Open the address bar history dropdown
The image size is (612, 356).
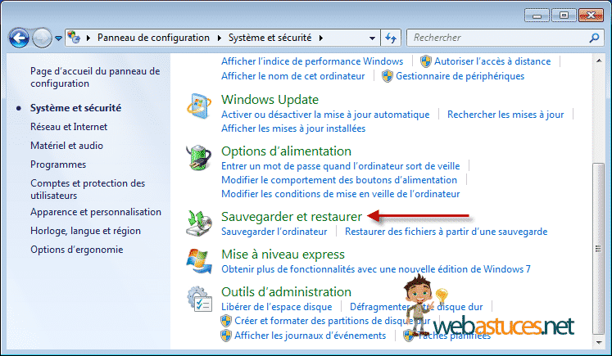(x=372, y=38)
